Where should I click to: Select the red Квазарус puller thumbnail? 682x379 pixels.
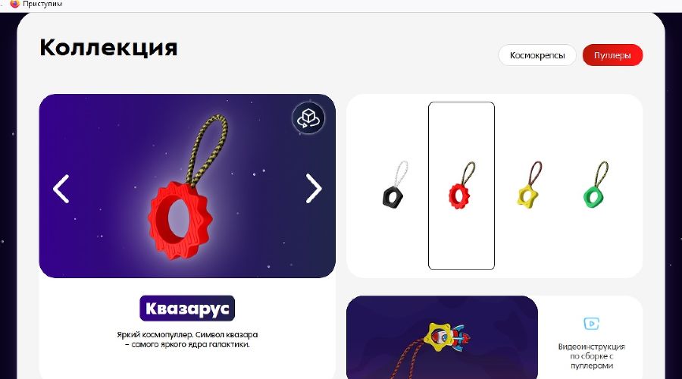[461, 186]
